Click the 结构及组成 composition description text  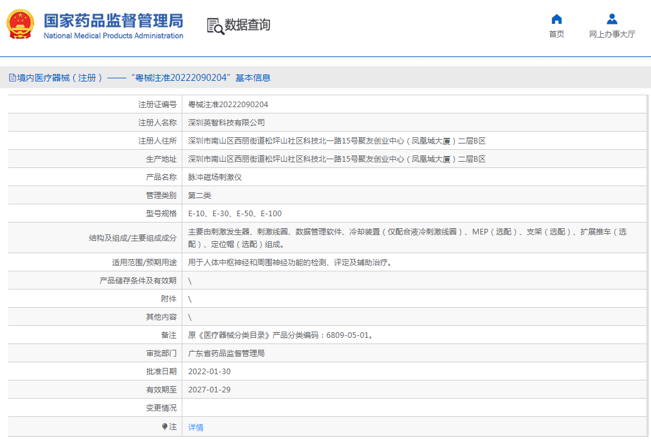[407, 238]
